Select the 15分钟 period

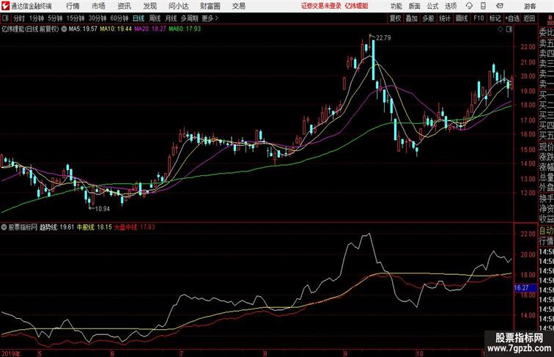[75, 18]
